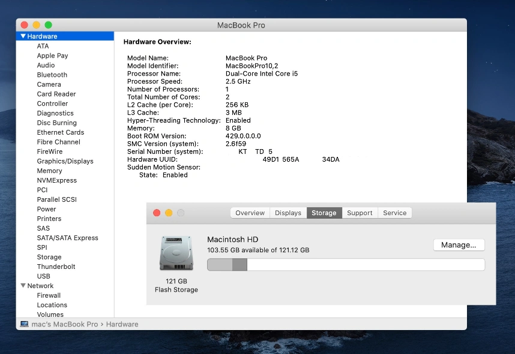Minimize the About This Mac storage window

[169, 213]
